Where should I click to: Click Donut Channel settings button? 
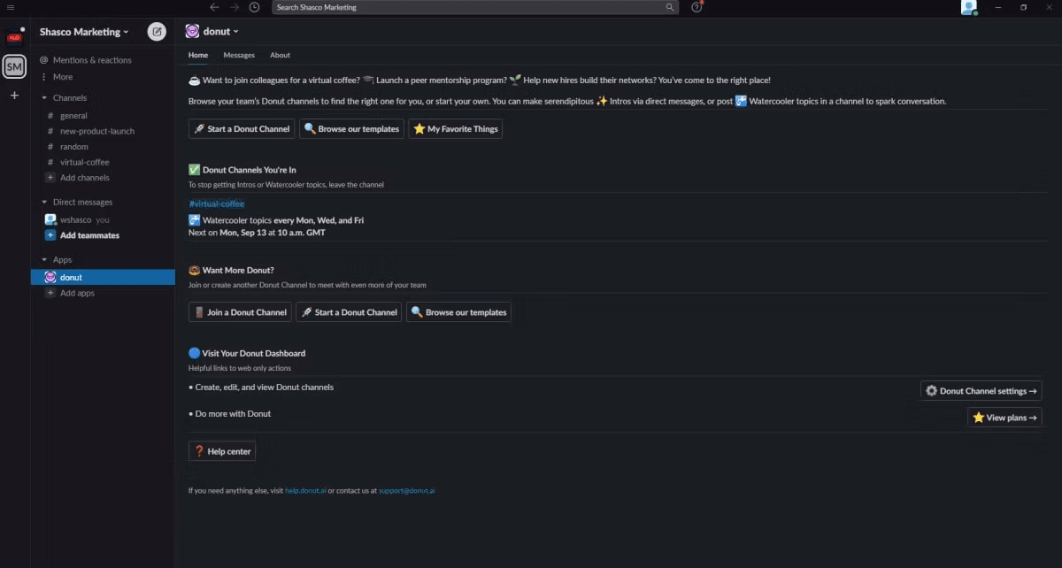point(981,391)
